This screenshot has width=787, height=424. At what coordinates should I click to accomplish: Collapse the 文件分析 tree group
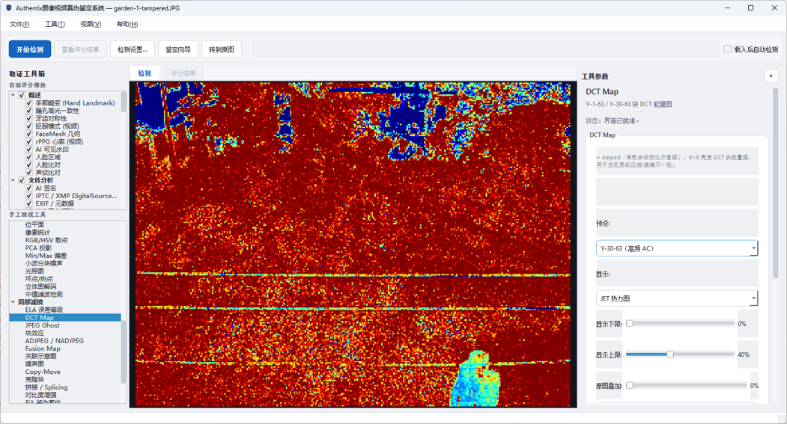[13, 180]
